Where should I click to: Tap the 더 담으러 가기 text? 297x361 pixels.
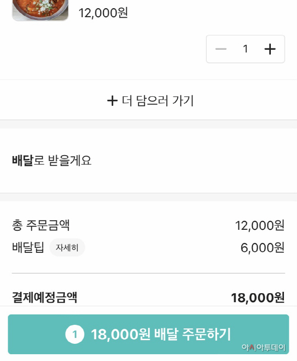(x=158, y=100)
